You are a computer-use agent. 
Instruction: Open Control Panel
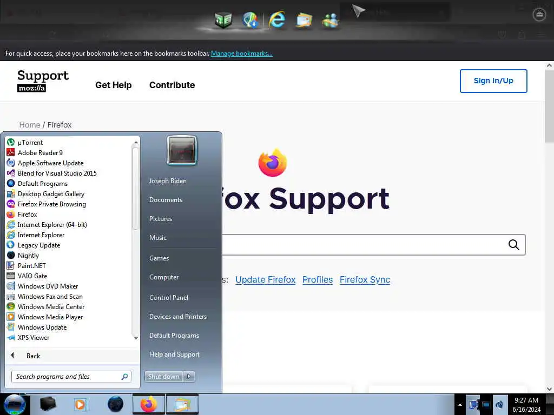click(x=169, y=298)
